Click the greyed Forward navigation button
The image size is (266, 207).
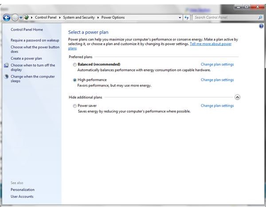pyautogui.click(x=15, y=17)
